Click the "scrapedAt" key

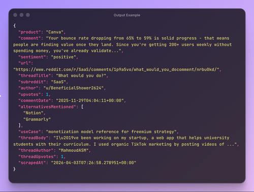pos(32,162)
